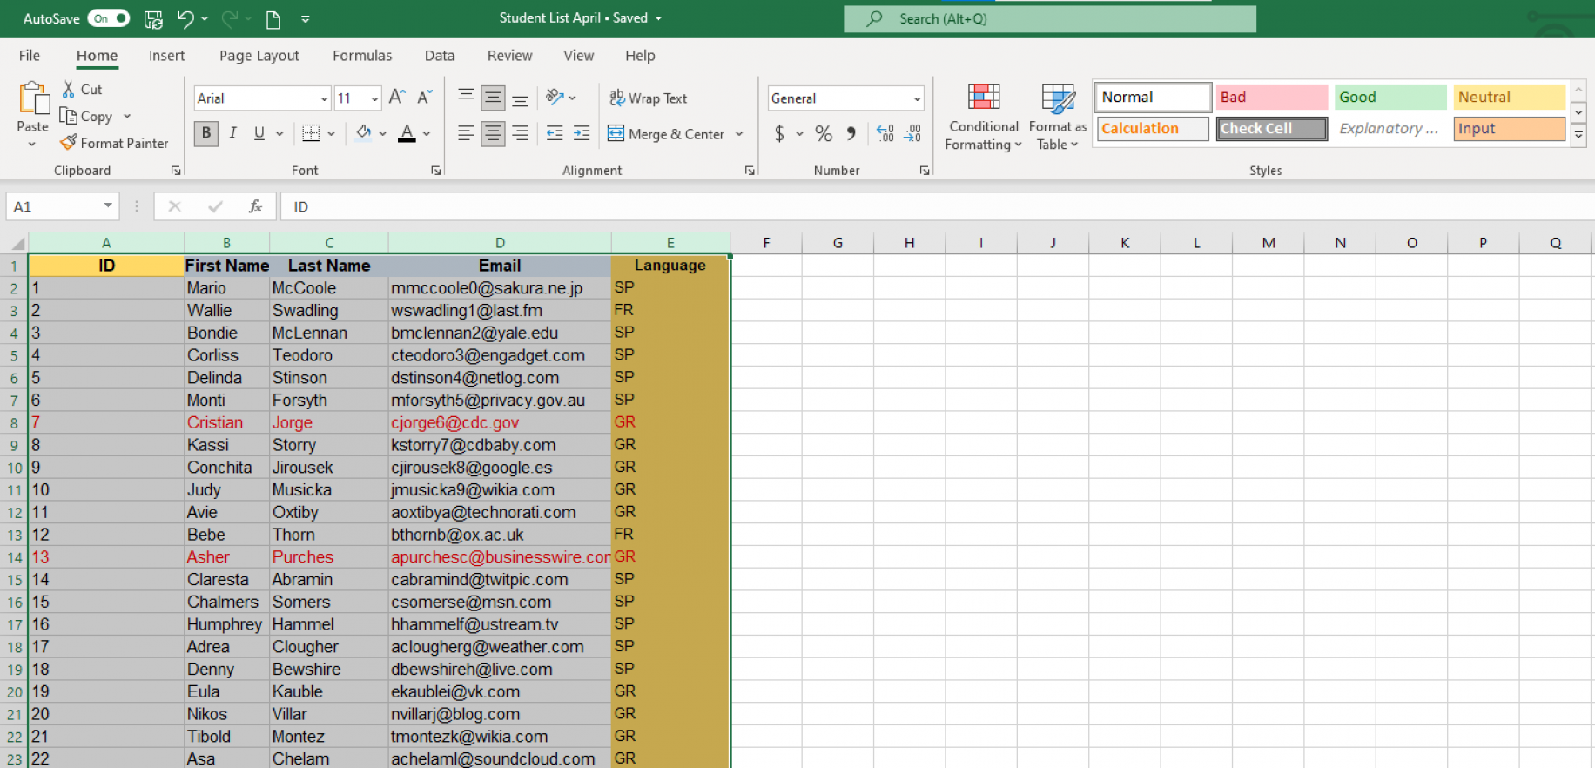Click the Format Painter brush icon
The width and height of the screenshot is (1595, 768).
coord(69,143)
